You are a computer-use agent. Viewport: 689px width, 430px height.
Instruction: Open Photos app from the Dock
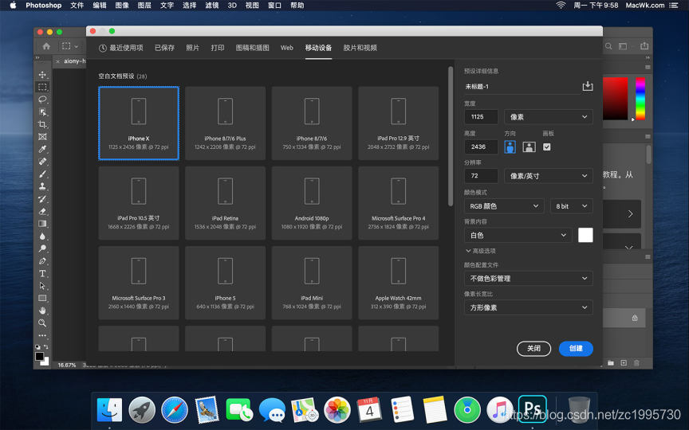(x=337, y=410)
